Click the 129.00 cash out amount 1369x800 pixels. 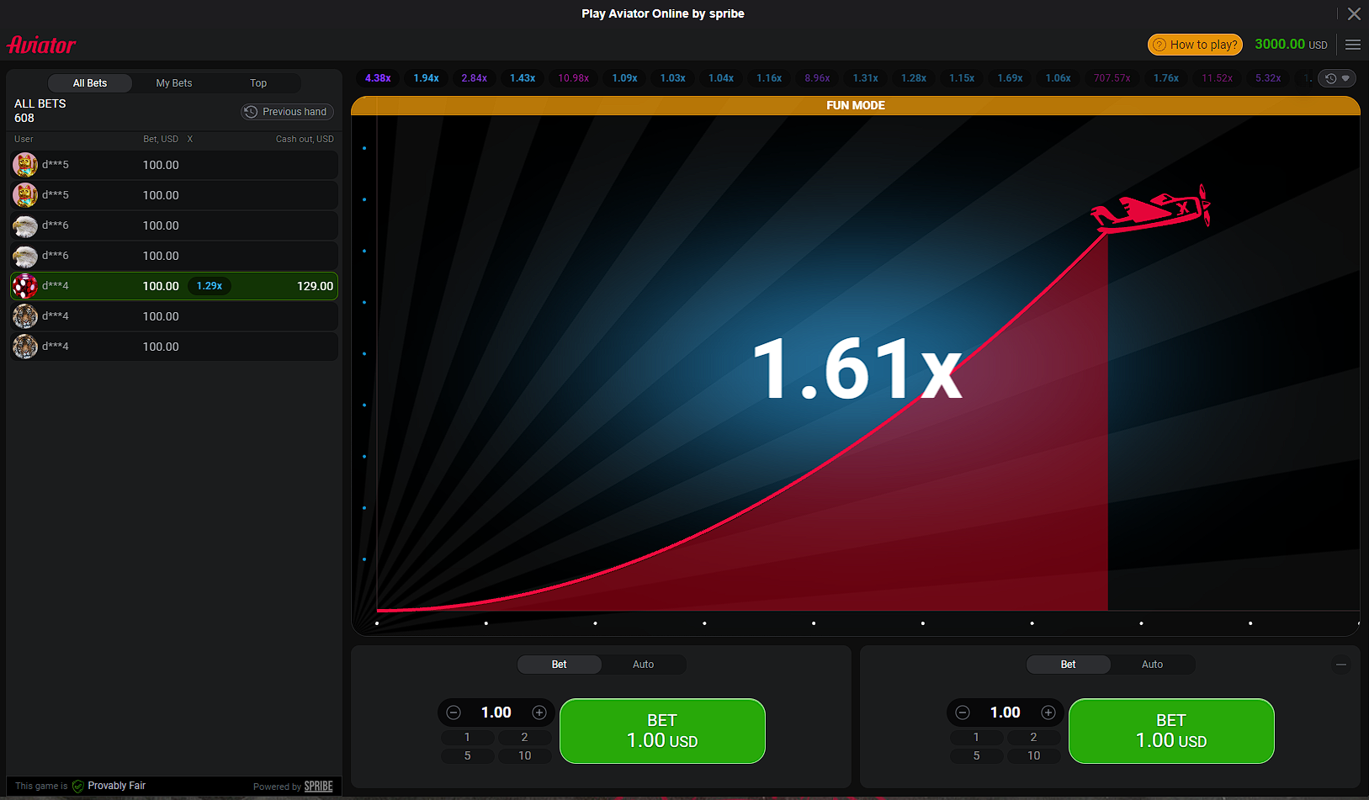315,286
